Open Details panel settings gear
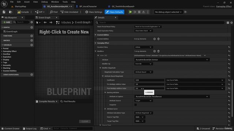 click(x=231, y=23)
